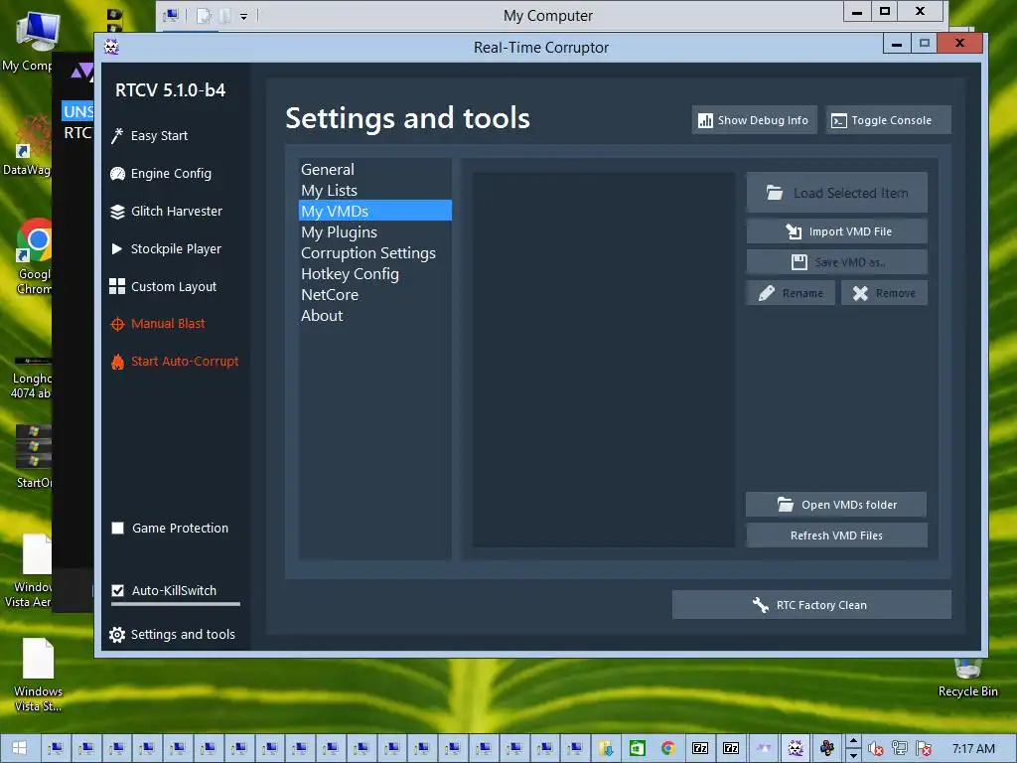Uncheck Auto-KillSwitch checkbox
1017x763 pixels.
pos(118,590)
